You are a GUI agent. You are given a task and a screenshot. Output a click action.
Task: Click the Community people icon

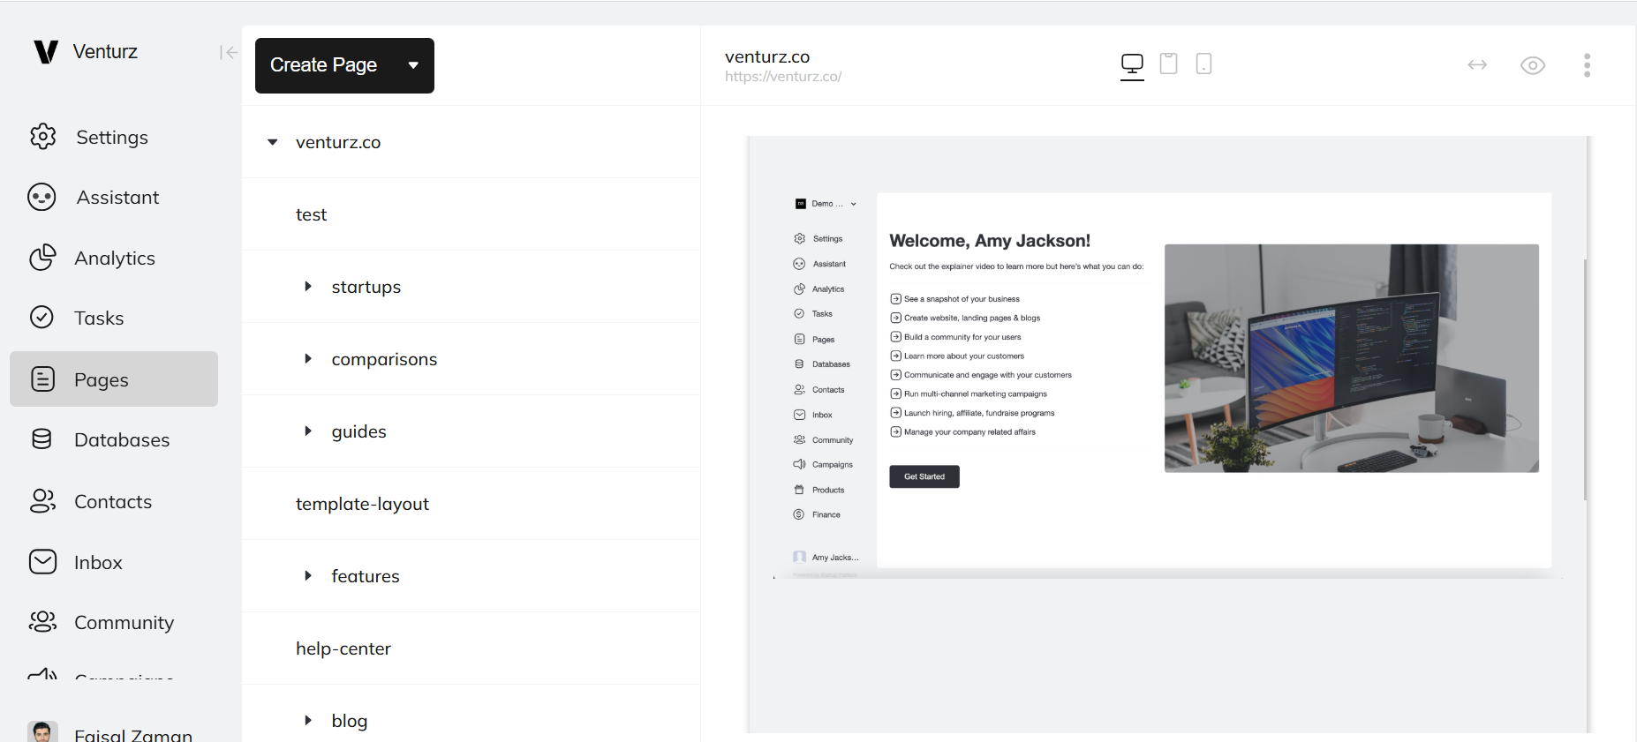point(42,622)
